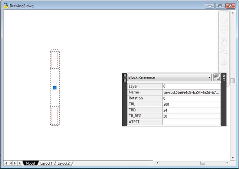The height and width of the screenshot is (169, 239).
Task: Click the Drawing2.dwg document icon in title bar
Action: tap(6, 5)
